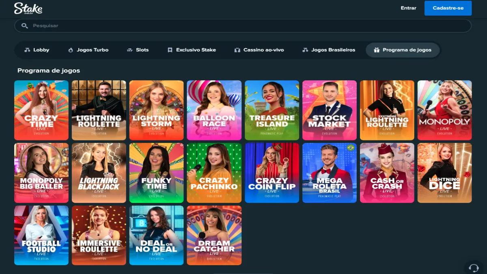Click the Cadastre-se button
This screenshot has width=487, height=274.
coord(448,8)
